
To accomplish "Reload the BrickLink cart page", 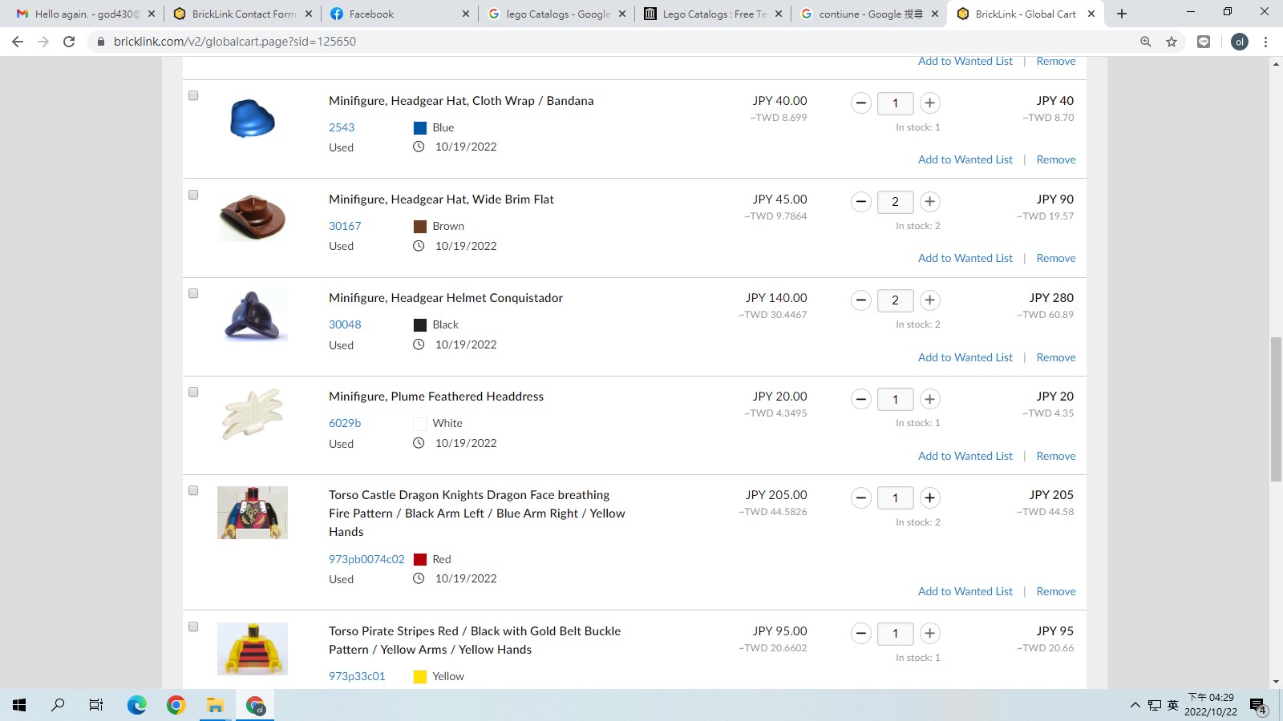I will [69, 42].
